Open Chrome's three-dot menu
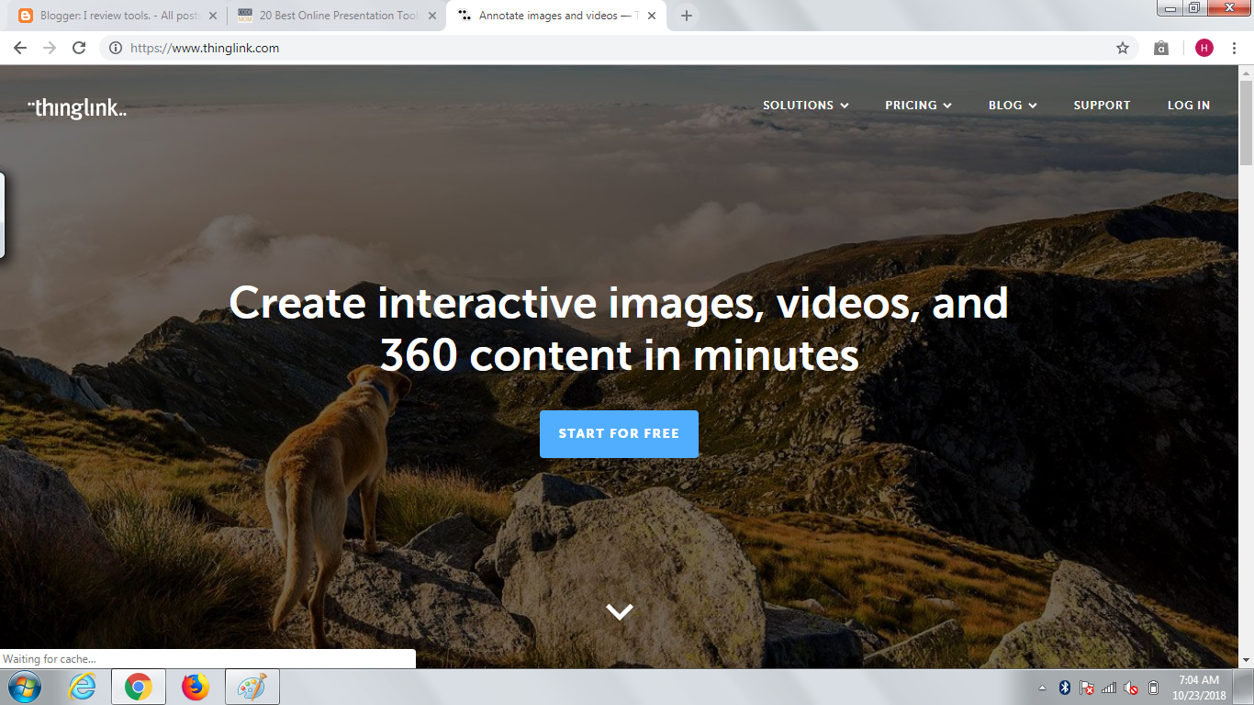The height and width of the screenshot is (705, 1254). click(x=1234, y=48)
